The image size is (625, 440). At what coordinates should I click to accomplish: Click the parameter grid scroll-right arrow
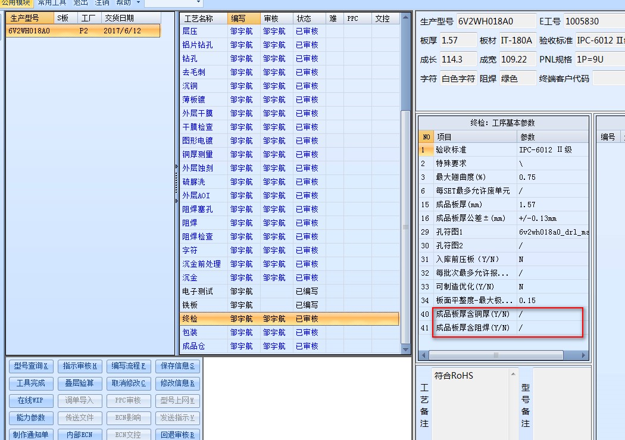point(583,355)
